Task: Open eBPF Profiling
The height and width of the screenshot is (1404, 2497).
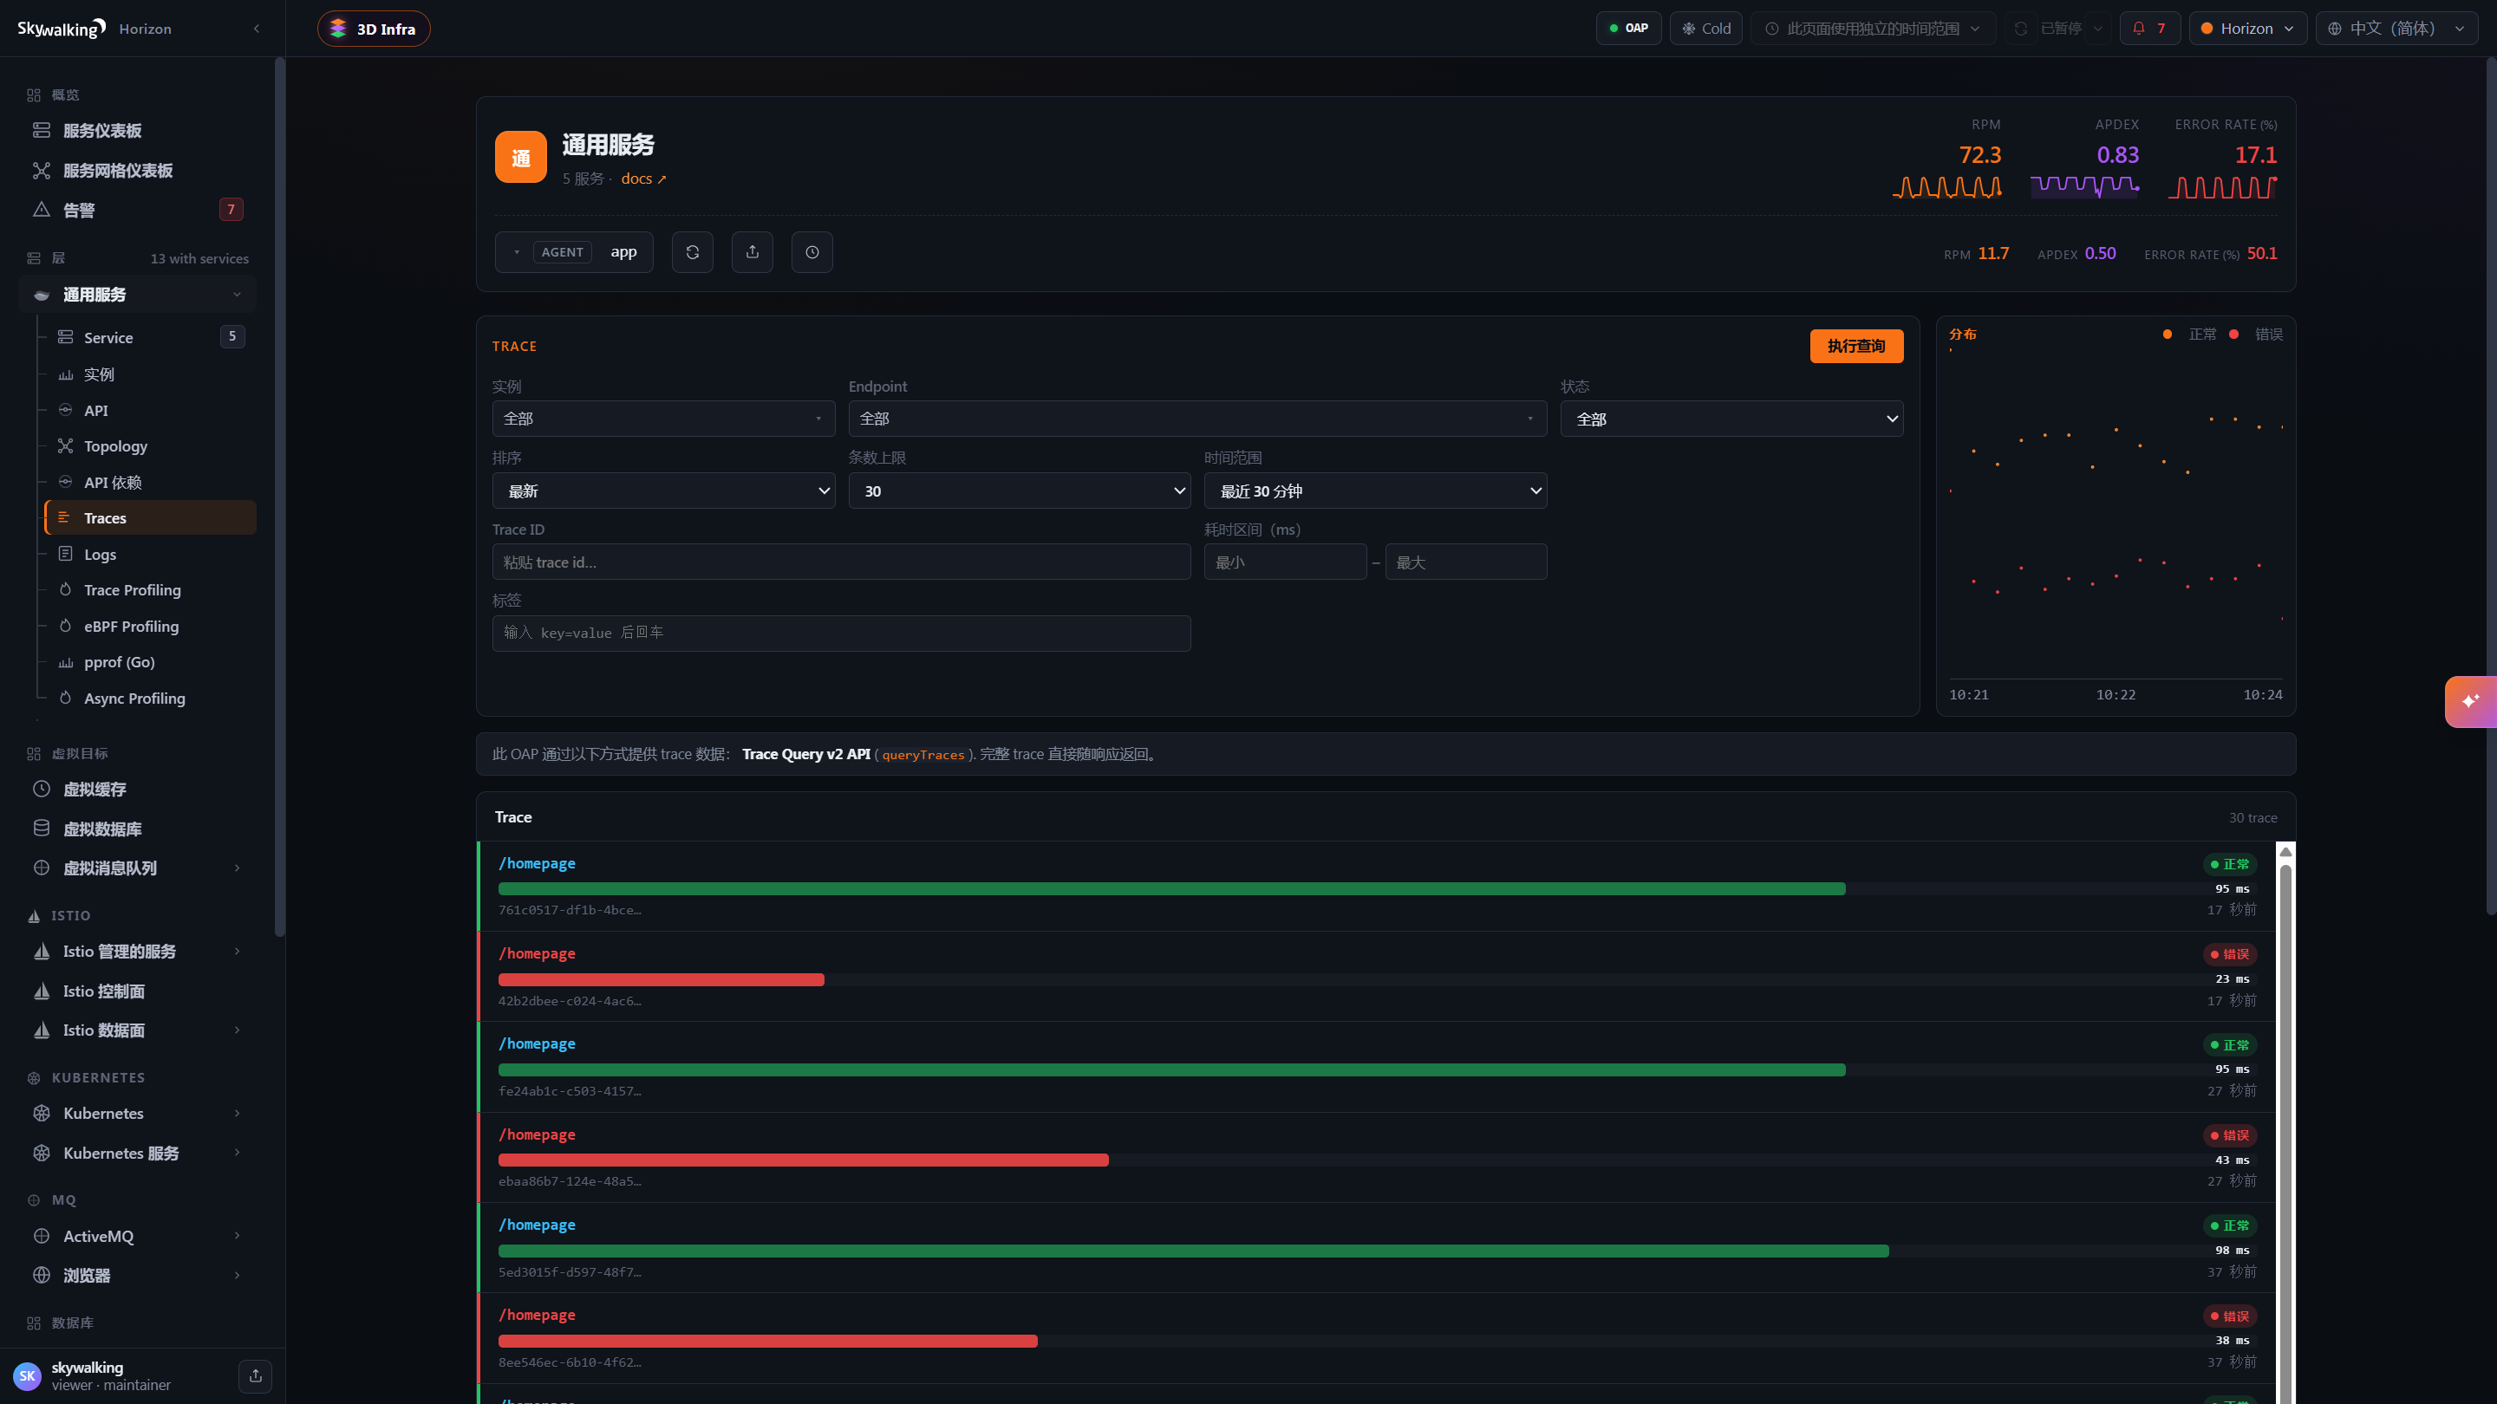Action: coord(150,626)
